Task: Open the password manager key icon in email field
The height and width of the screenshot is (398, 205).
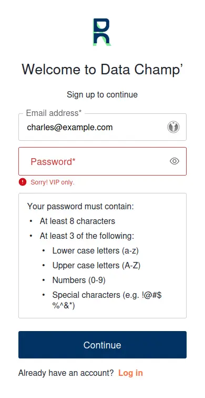Action: click(173, 127)
